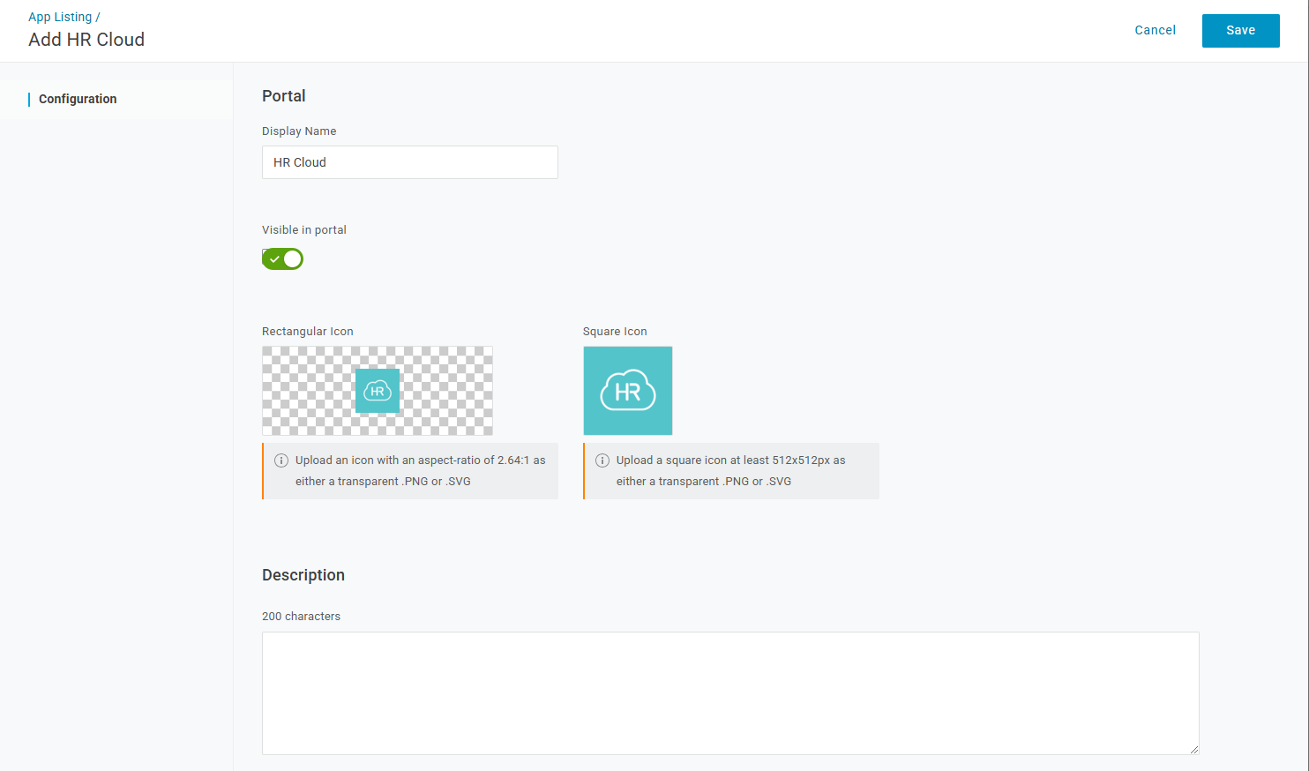Edit the Display Name field
Viewport: 1309px width, 771px height.
[x=410, y=162]
